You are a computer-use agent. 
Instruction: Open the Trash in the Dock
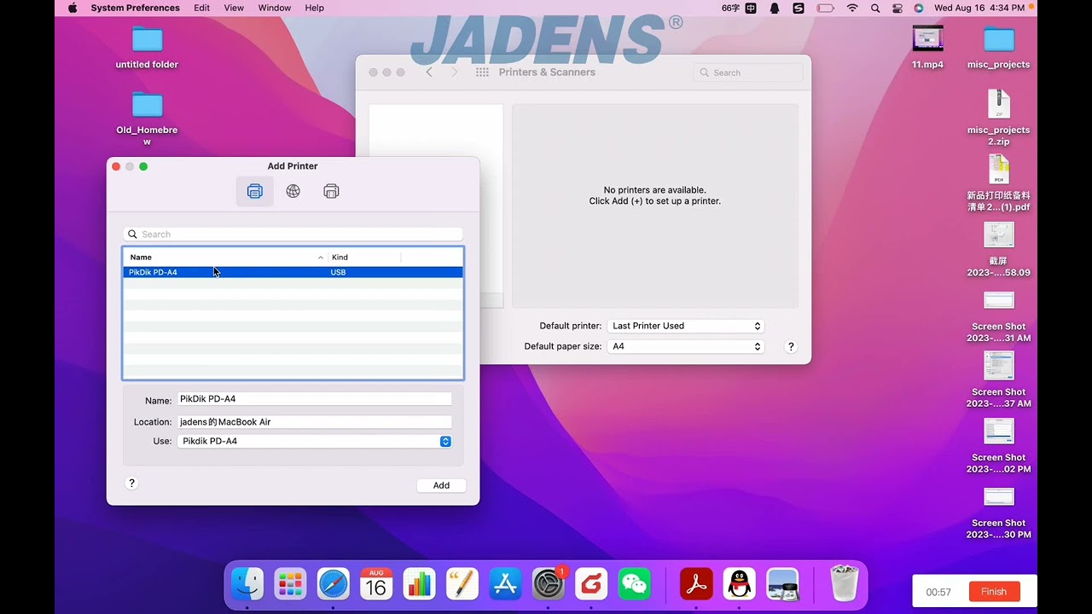pos(844,584)
